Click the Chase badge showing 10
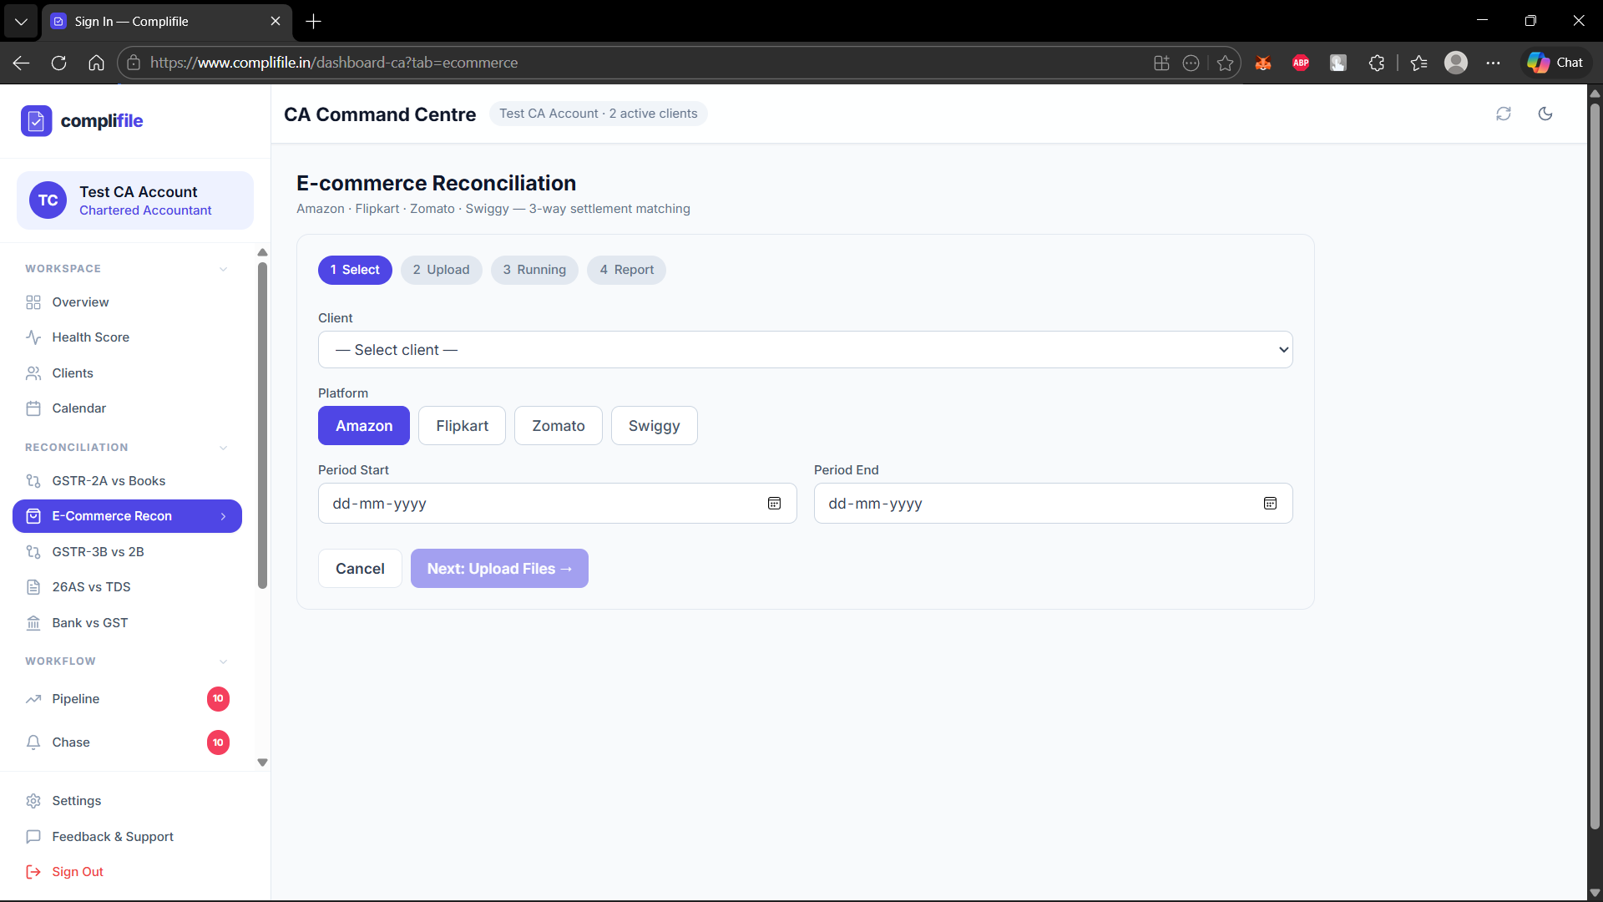This screenshot has width=1603, height=902. point(218,742)
